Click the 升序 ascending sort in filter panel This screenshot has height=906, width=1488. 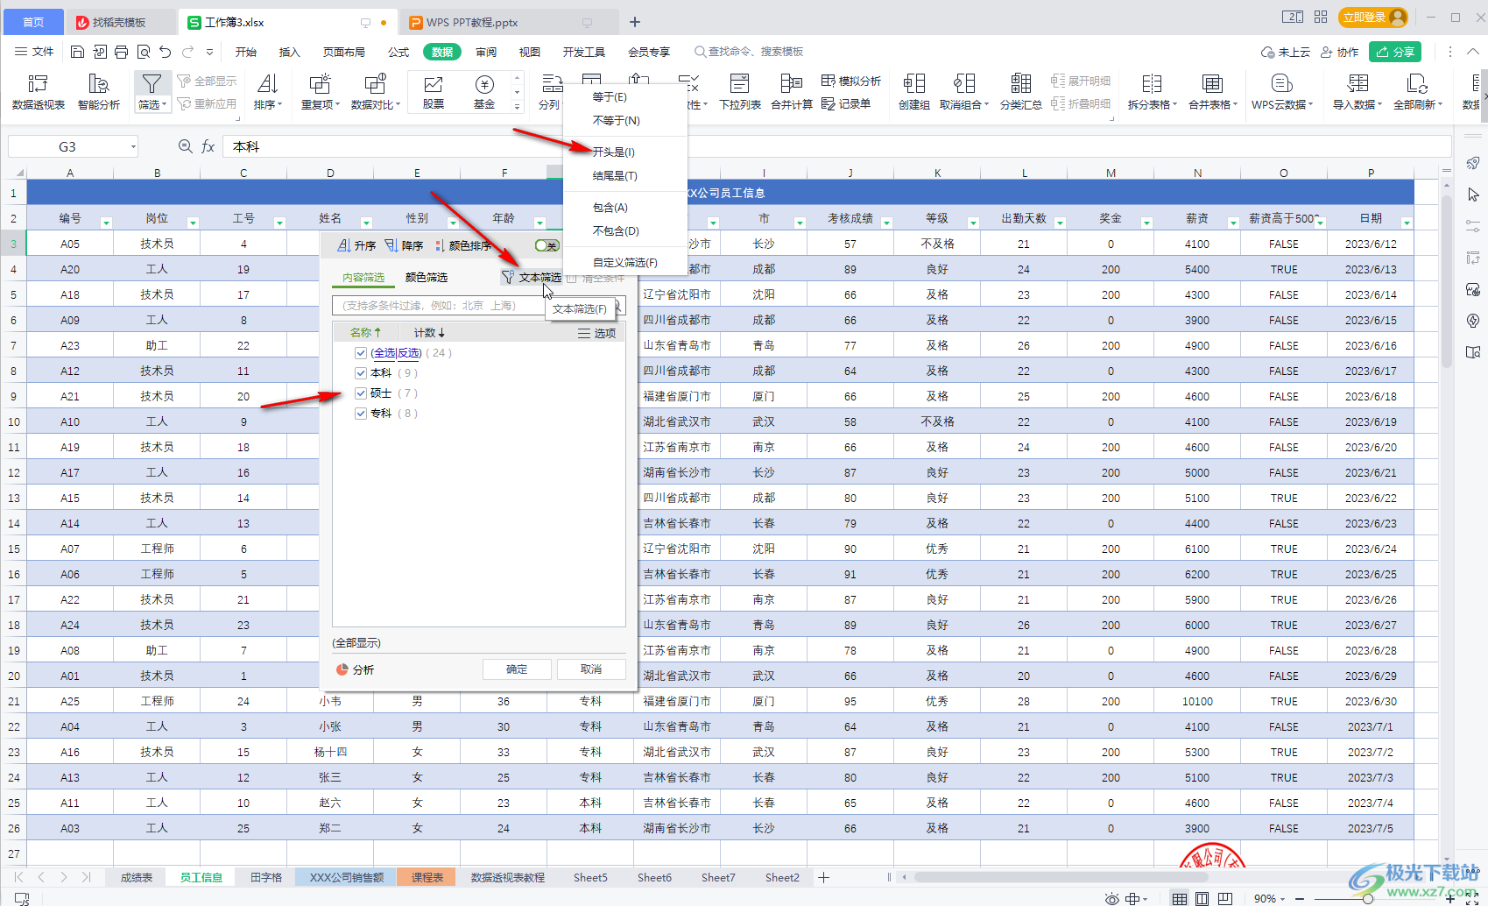pyautogui.click(x=356, y=245)
